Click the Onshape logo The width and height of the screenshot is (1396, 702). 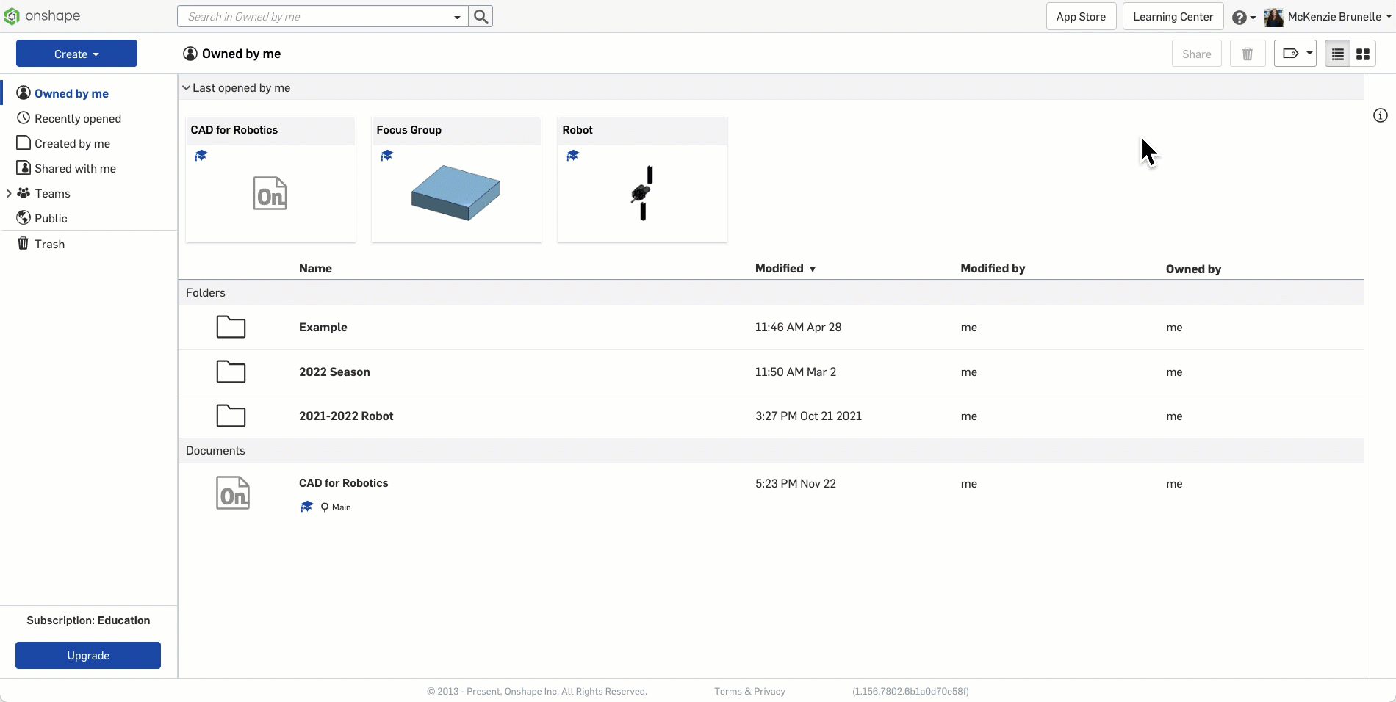pyautogui.click(x=42, y=16)
